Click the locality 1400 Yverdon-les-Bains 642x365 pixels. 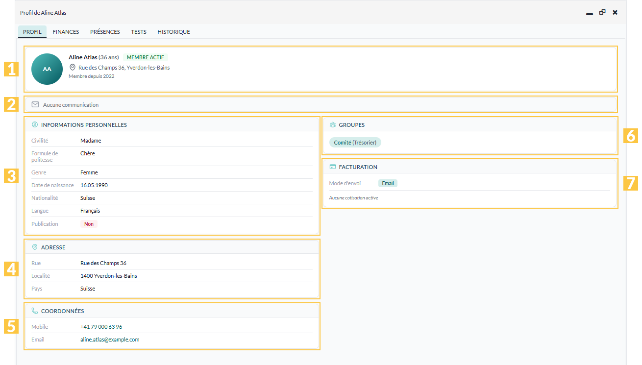click(x=109, y=276)
